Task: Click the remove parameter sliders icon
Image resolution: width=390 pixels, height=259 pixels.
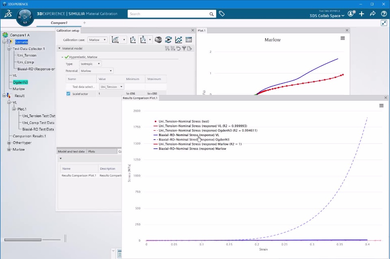Action: (173, 48)
